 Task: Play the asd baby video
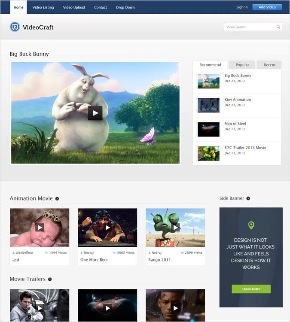click(x=40, y=227)
